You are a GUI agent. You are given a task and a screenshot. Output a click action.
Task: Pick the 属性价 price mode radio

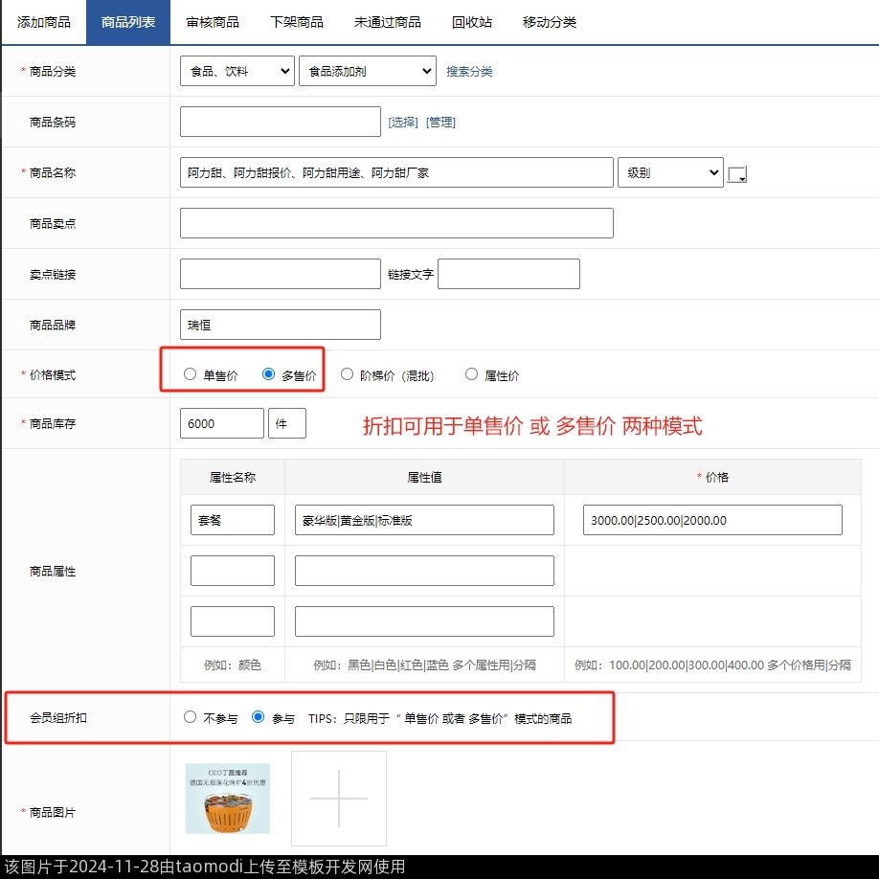click(471, 375)
